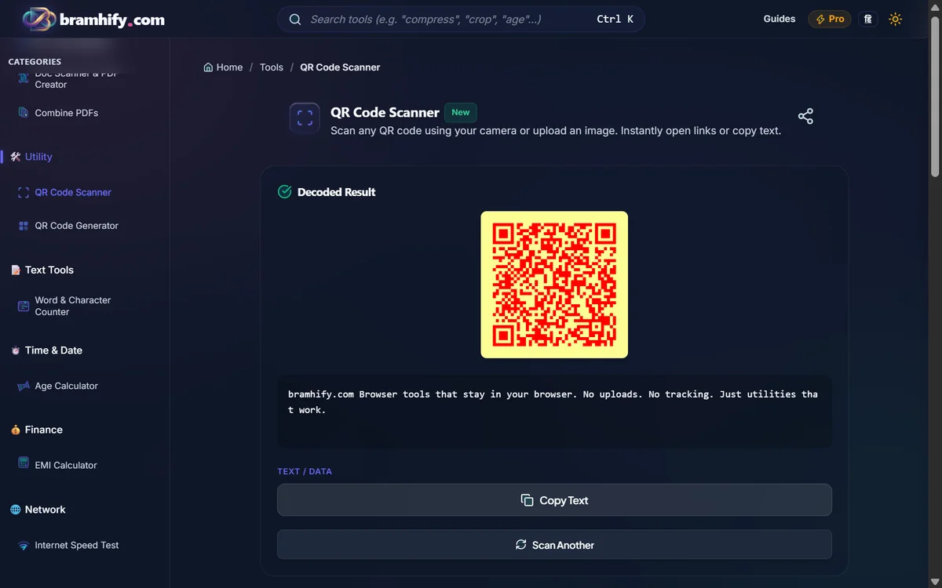The height and width of the screenshot is (588, 942).
Task: Click the QR Code Scanner page title
Action: pos(385,112)
